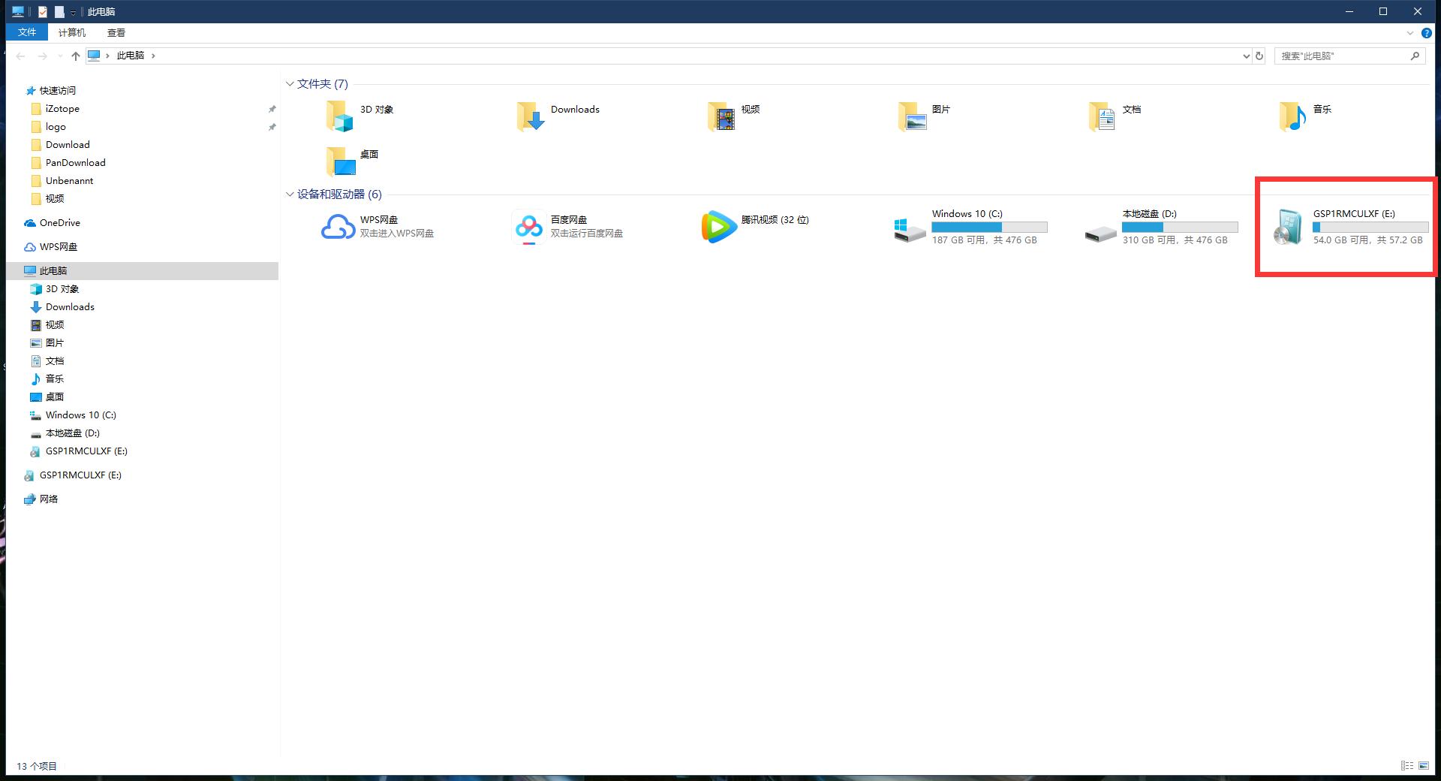Viewport: 1441px width, 781px height.
Task: Open the WPS网盘 cloud drive icon
Action: [338, 226]
